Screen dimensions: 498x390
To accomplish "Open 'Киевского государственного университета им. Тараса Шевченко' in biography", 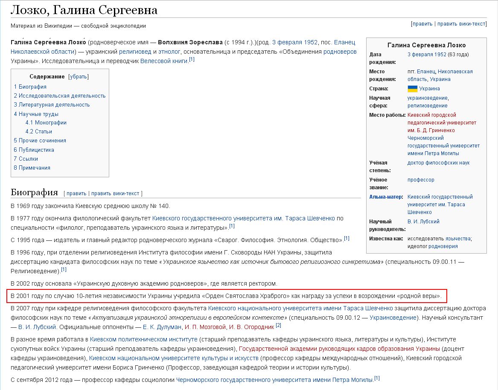I will tap(244, 218).
